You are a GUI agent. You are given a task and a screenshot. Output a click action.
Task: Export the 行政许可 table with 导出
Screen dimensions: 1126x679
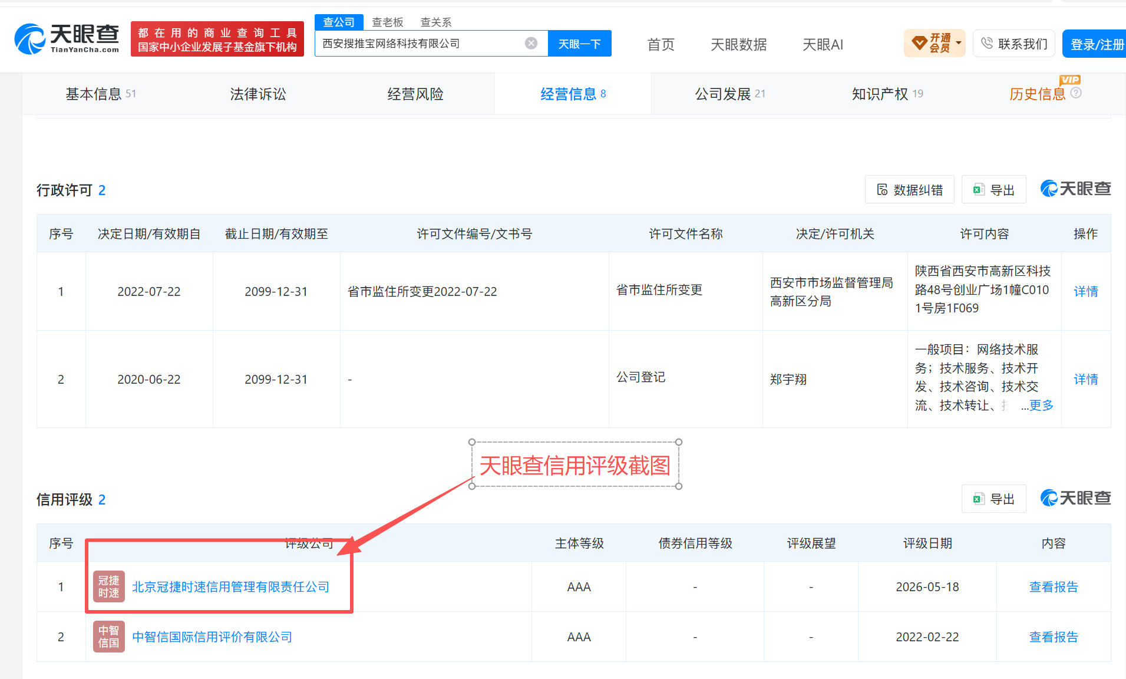click(994, 190)
